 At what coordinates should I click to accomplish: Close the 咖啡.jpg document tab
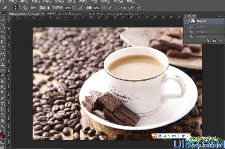click(x=43, y=14)
